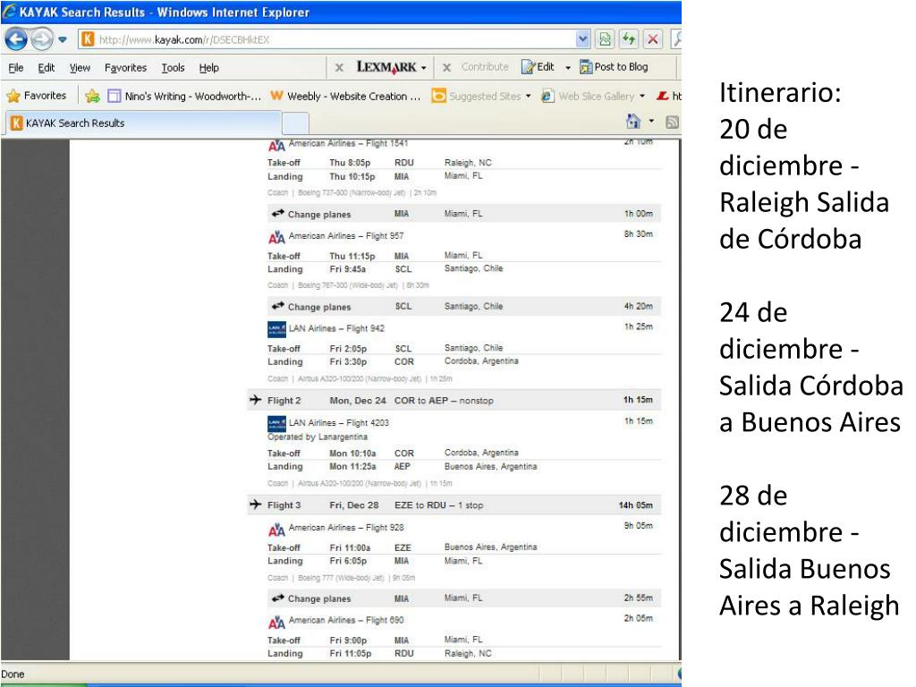Click American Airlines logo for Flight 957
Image resolution: width=916 pixels, height=687 pixels.
pyautogui.click(x=276, y=237)
